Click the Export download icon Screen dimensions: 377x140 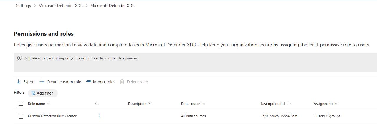pos(19,82)
